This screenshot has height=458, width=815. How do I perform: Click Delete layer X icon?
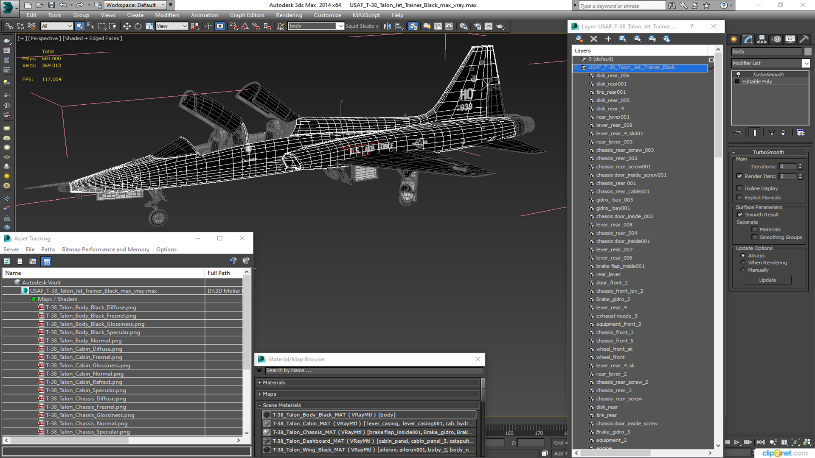tap(593, 39)
